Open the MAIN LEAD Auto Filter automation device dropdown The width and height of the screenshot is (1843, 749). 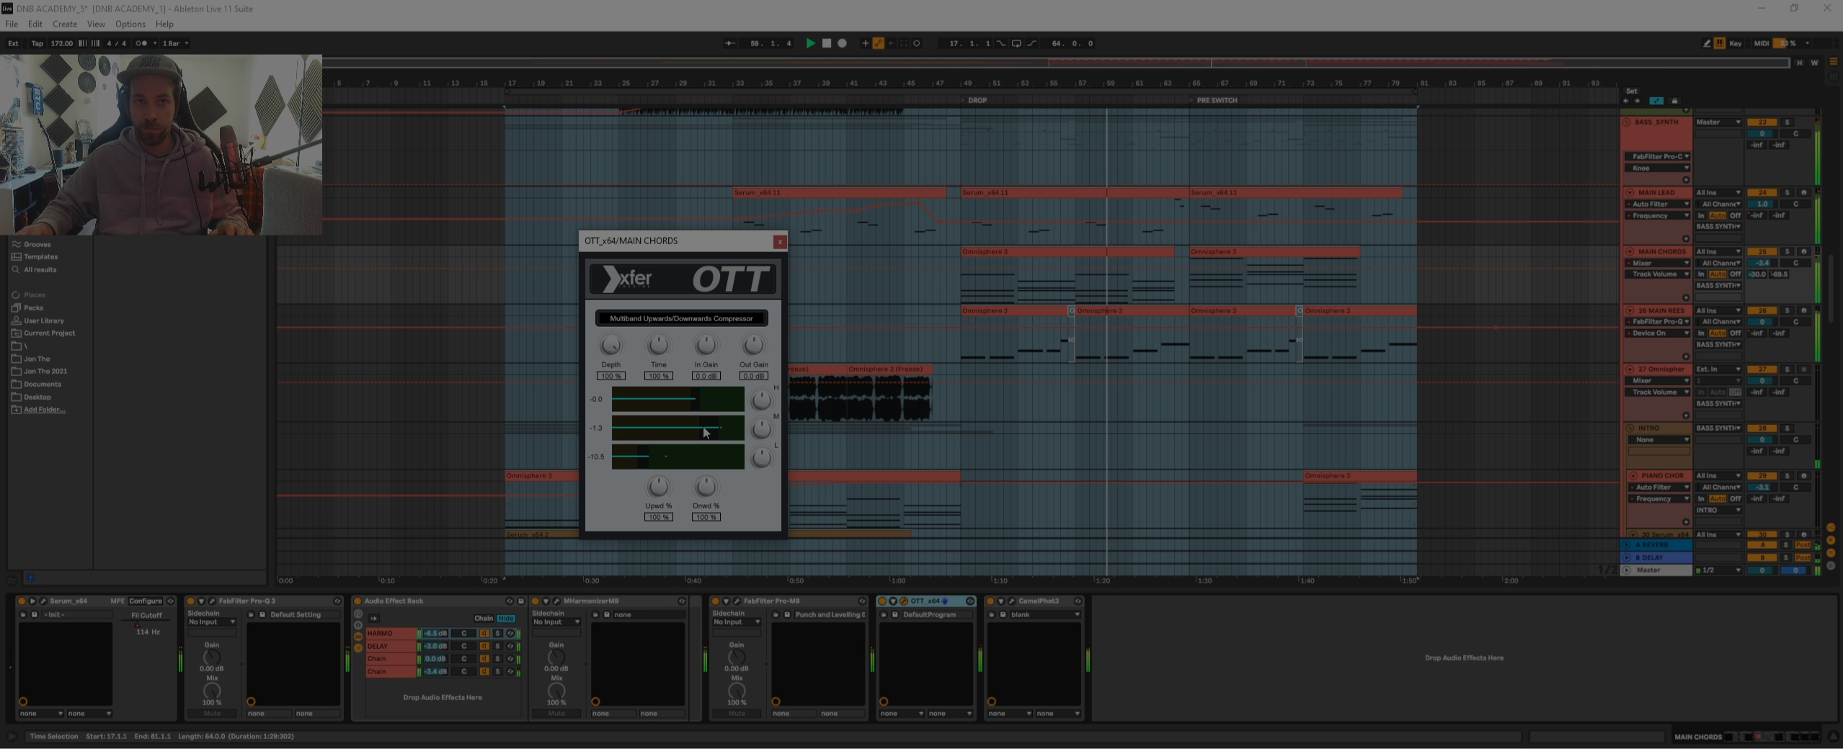tap(1658, 205)
